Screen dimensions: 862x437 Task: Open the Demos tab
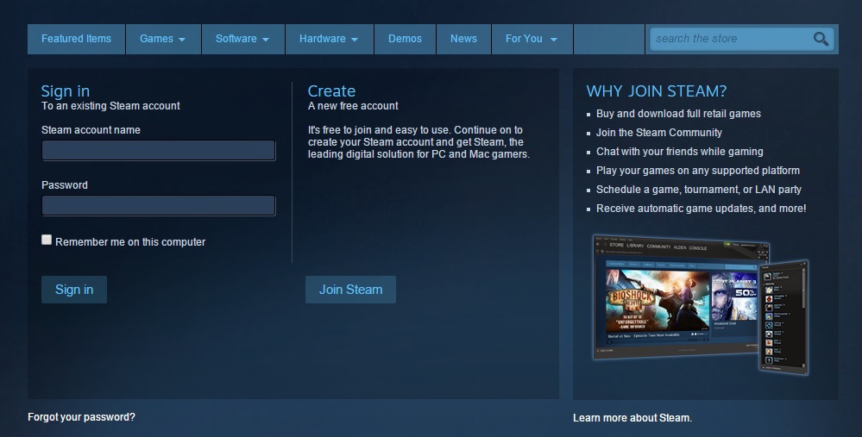click(406, 39)
